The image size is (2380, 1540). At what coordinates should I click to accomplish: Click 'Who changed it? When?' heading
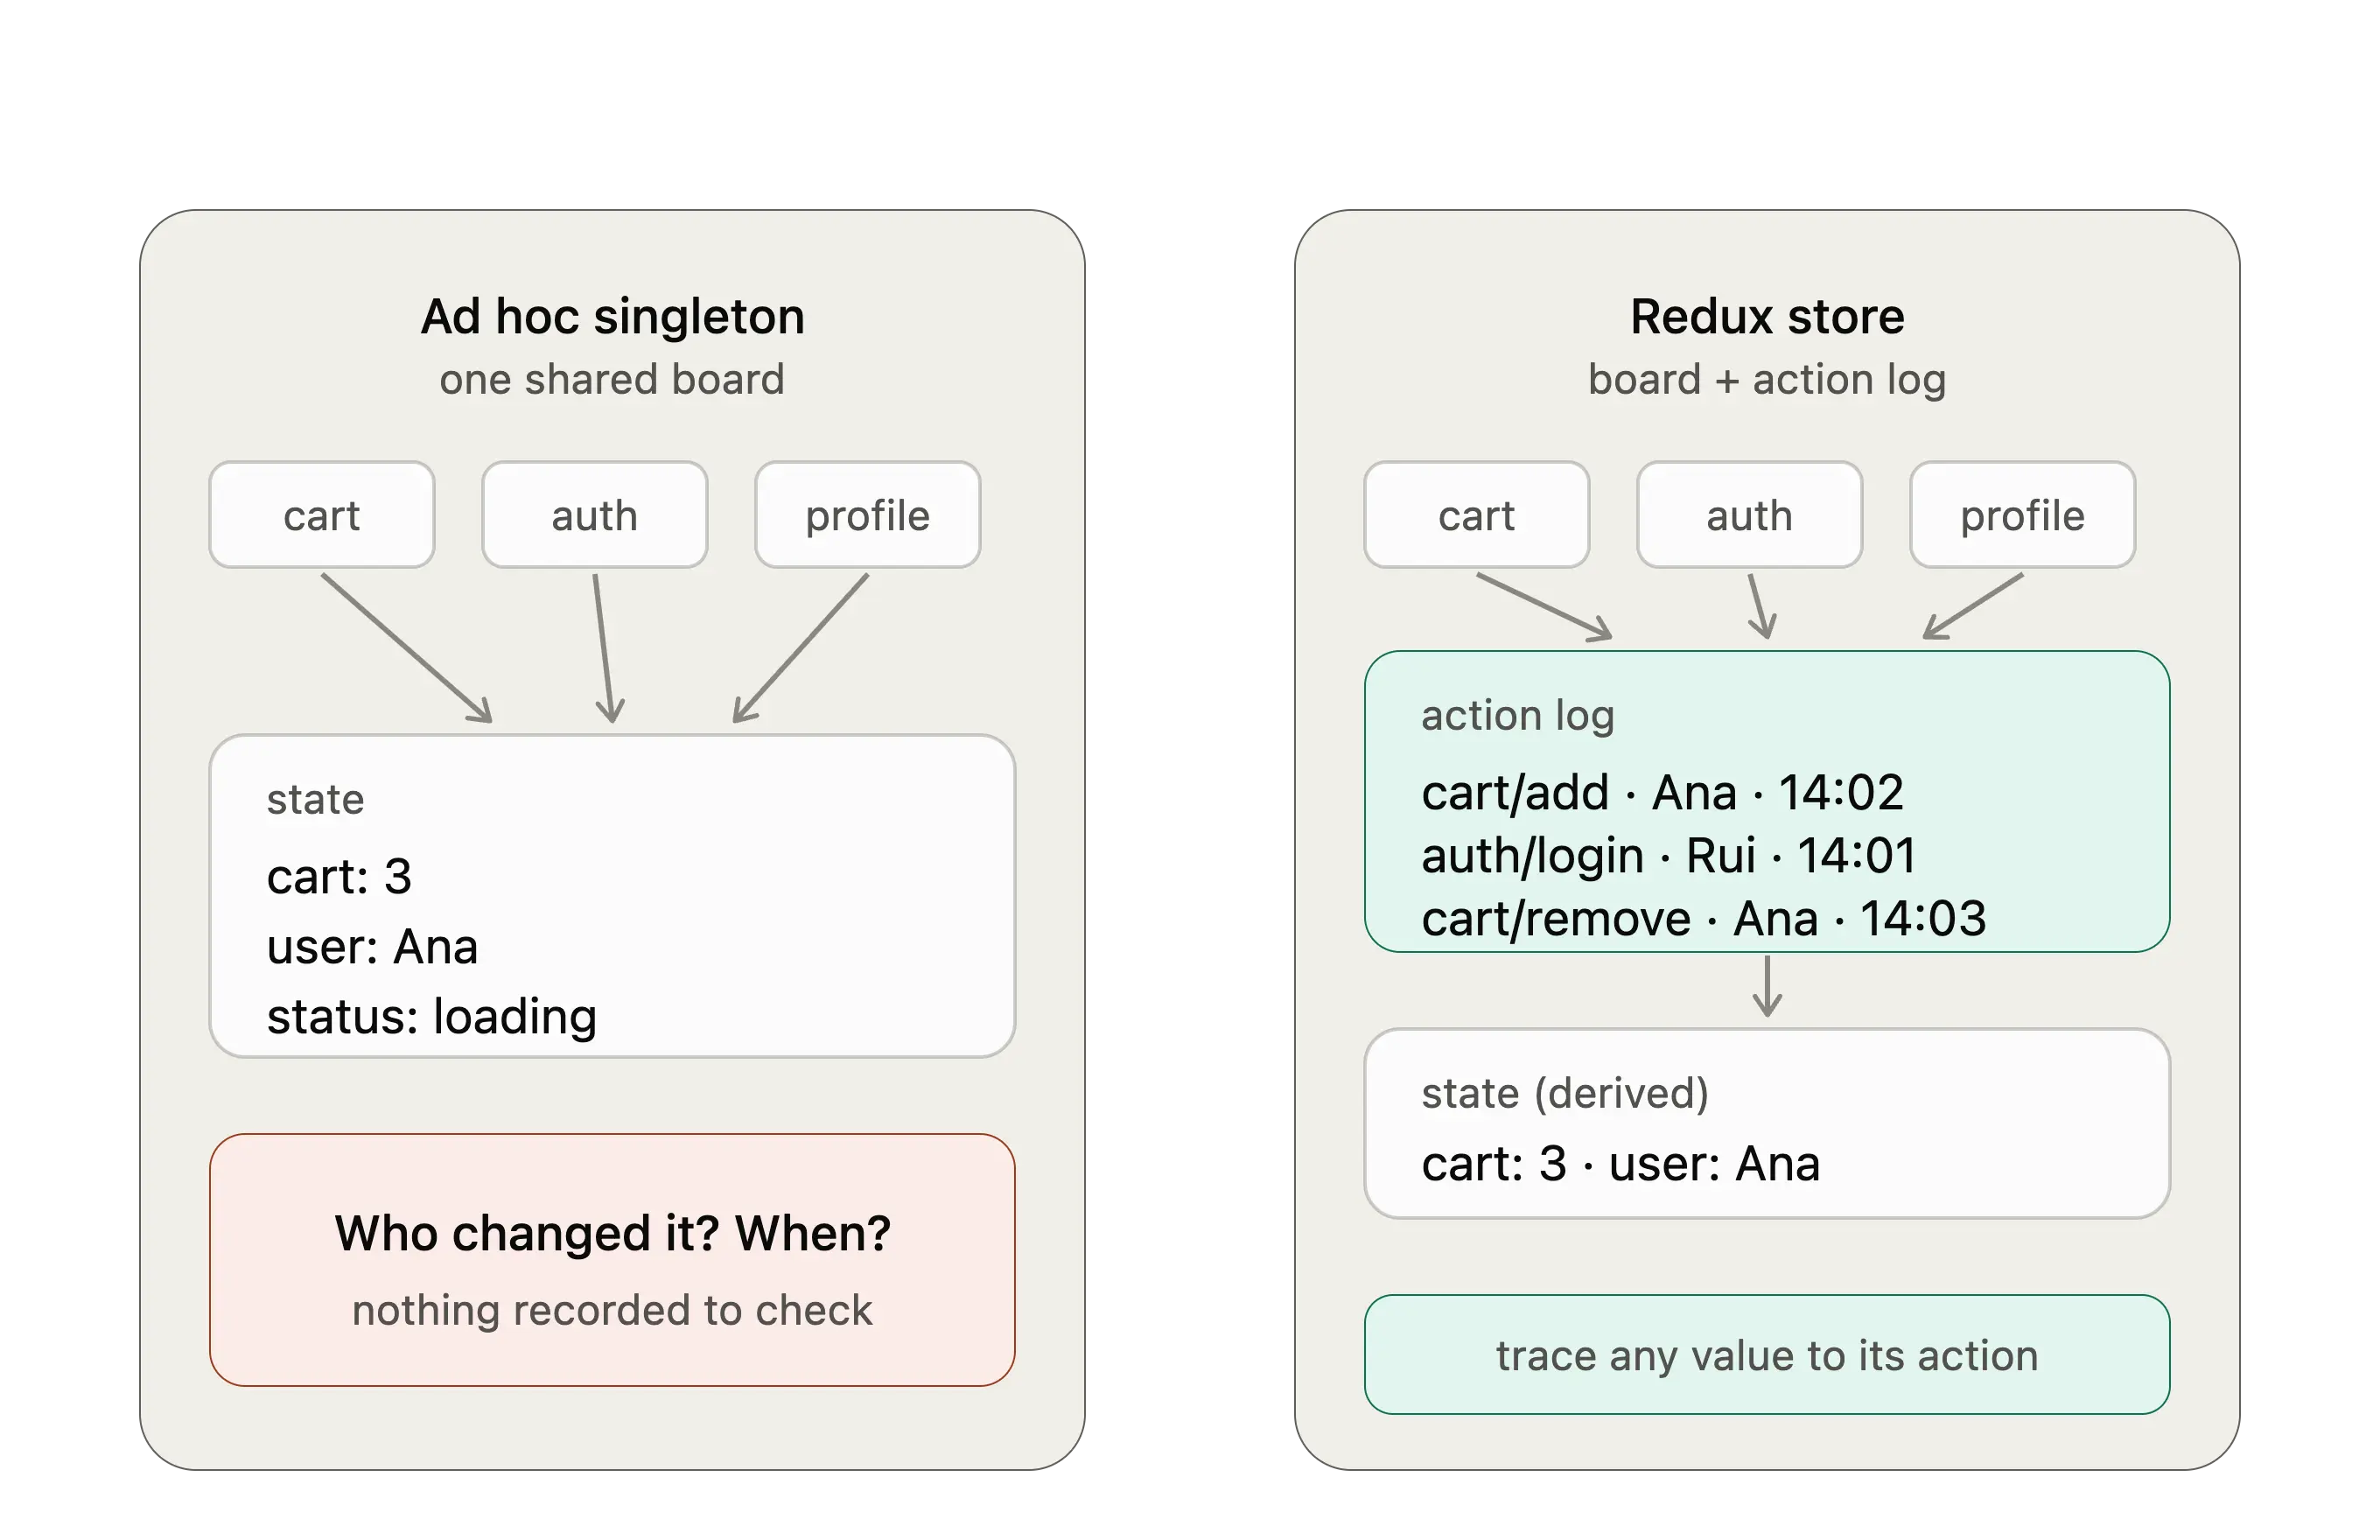[613, 1234]
